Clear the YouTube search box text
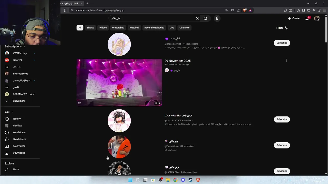This screenshot has width=328, height=184. point(197,18)
